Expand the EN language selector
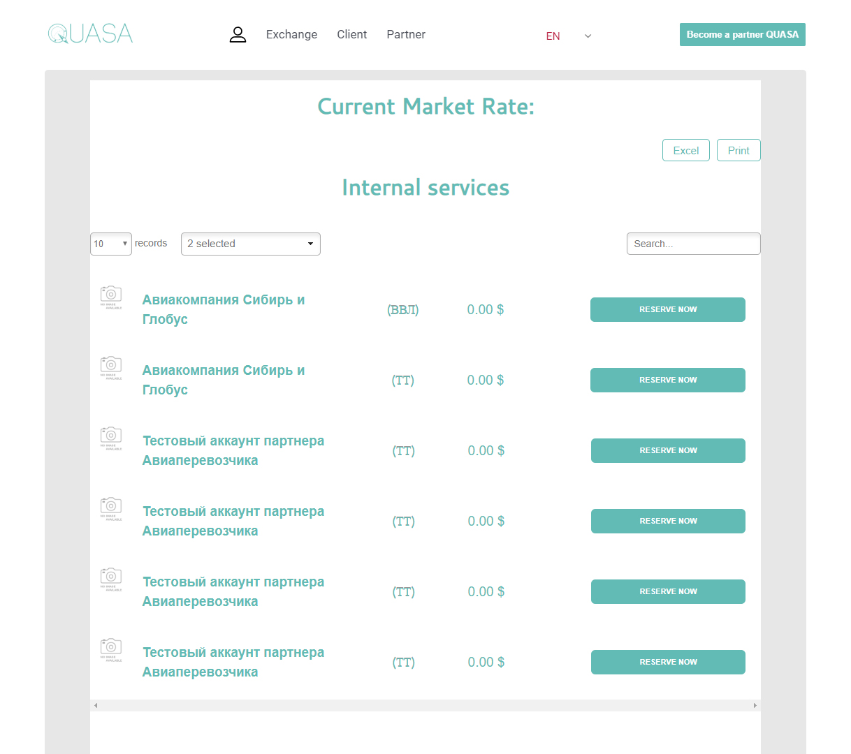Image resolution: width=851 pixels, height=754 pixels. click(x=569, y=36)
